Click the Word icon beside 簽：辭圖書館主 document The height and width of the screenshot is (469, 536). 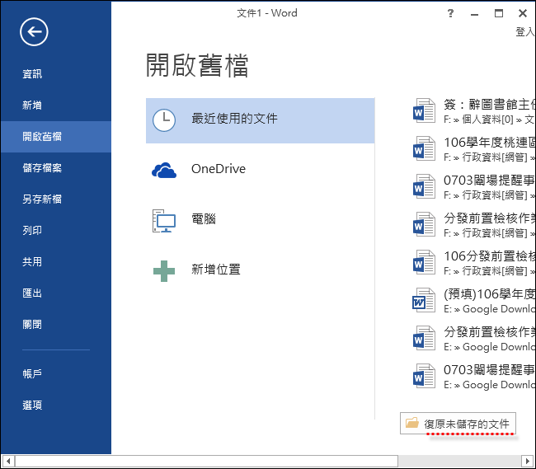[x=424, y=110]
